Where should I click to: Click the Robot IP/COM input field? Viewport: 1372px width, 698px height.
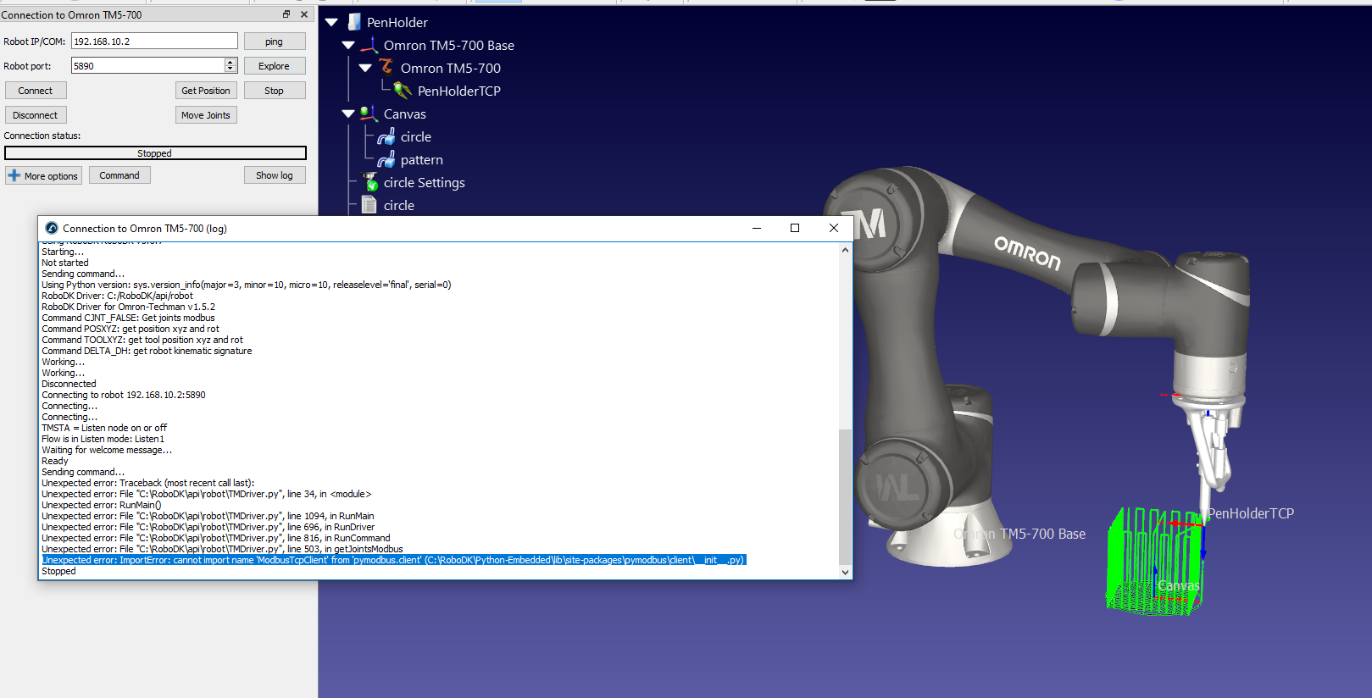click(x=153, y=42)
